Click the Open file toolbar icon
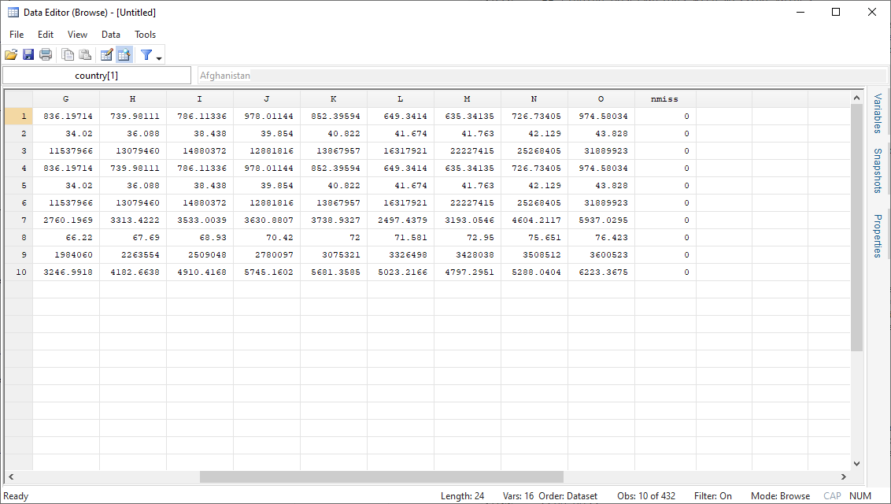This screenshot has width=891, height=504. click(x=11, y=54)
